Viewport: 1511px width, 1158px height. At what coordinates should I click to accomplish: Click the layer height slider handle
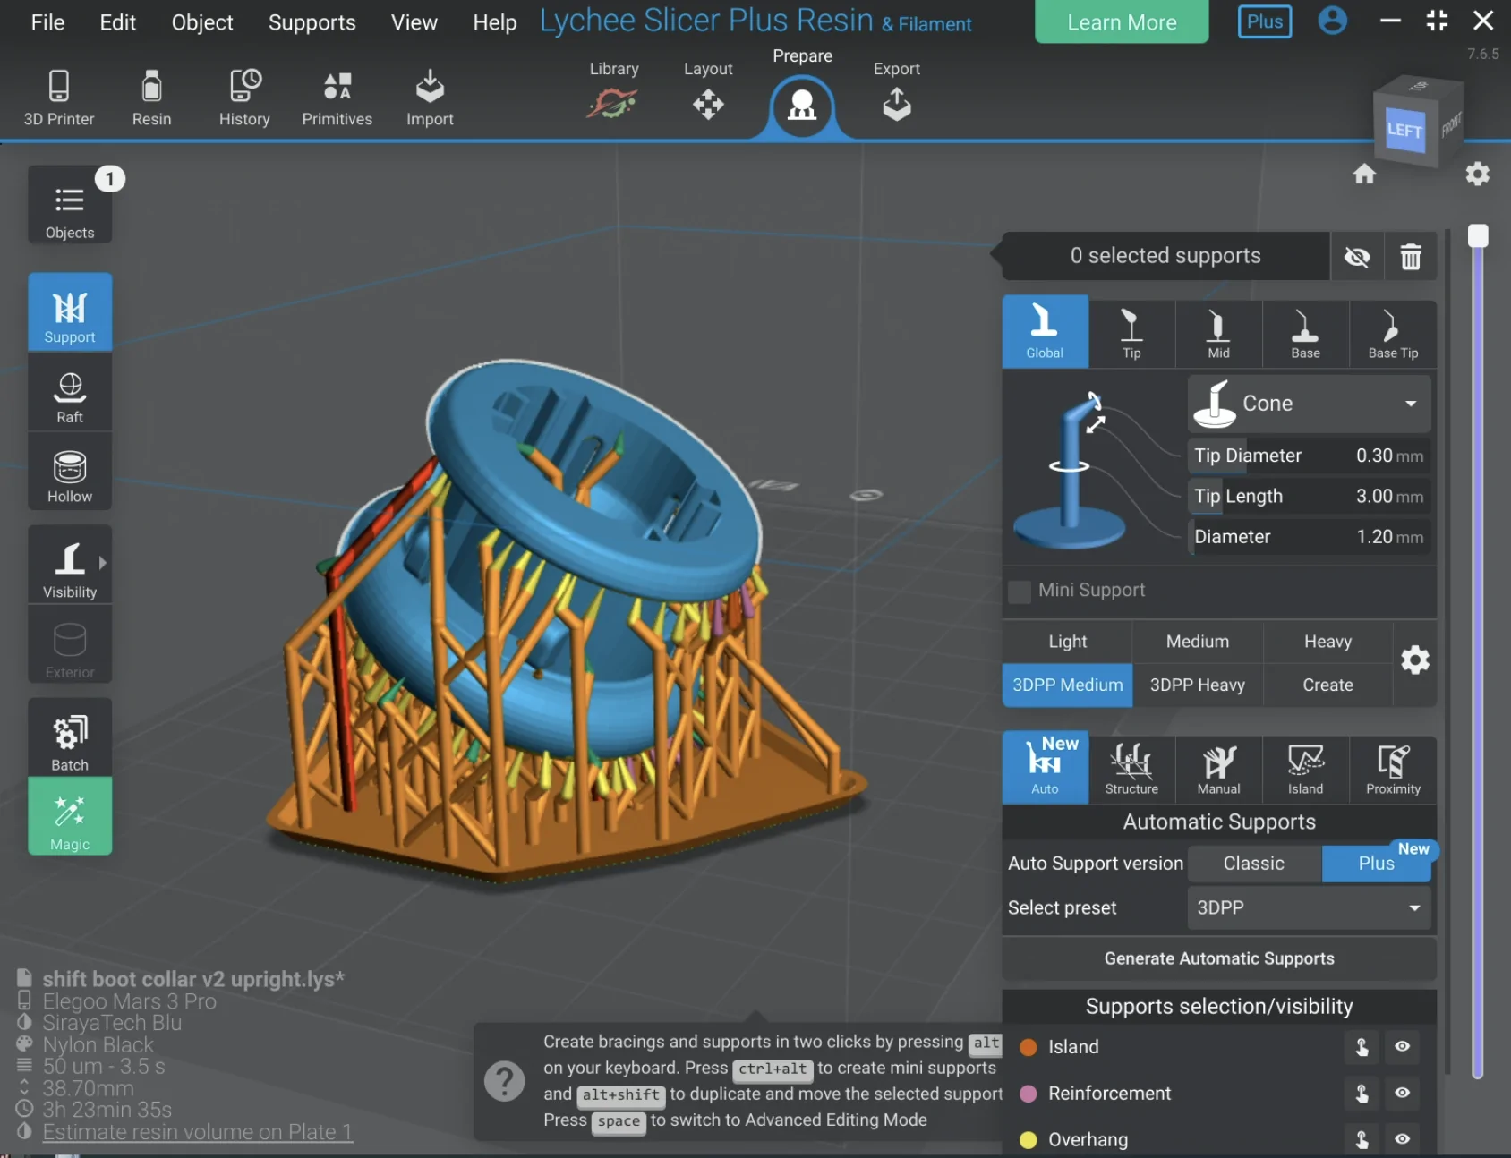1478,236
